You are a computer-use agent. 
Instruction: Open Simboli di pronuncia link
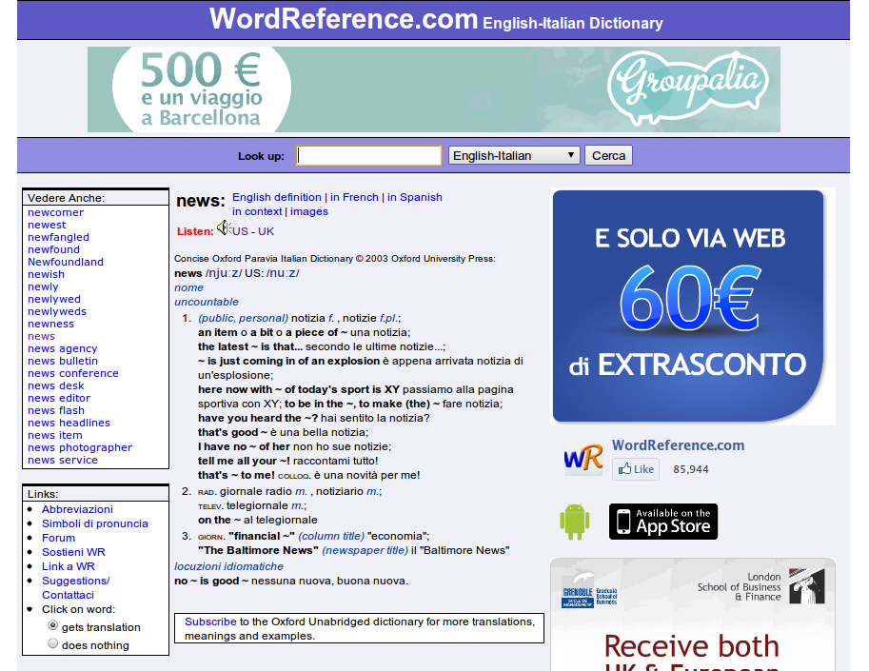coord(95,523)
